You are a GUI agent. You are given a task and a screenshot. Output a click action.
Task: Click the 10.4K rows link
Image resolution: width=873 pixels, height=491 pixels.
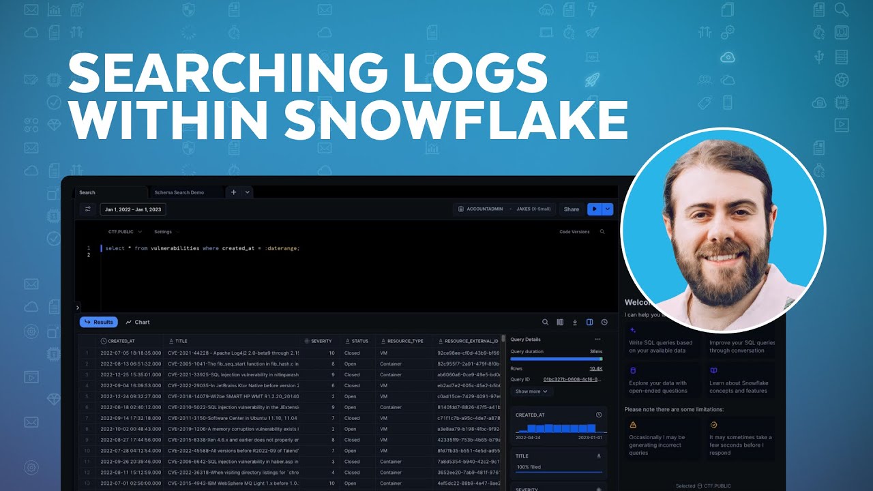(x=595, y=368)
